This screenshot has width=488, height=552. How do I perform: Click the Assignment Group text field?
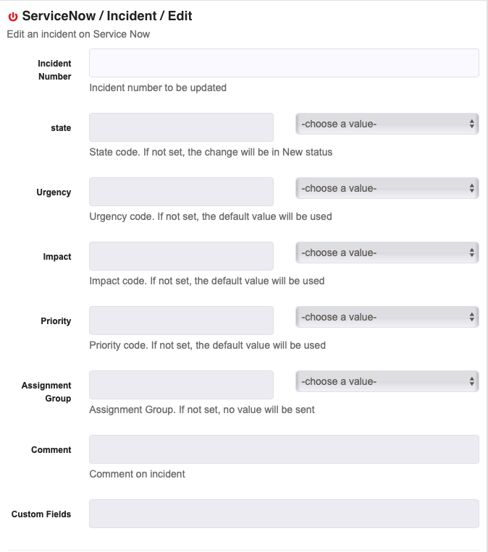click(x=181, y=385)
